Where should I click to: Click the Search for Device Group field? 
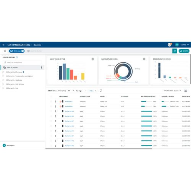23,62
